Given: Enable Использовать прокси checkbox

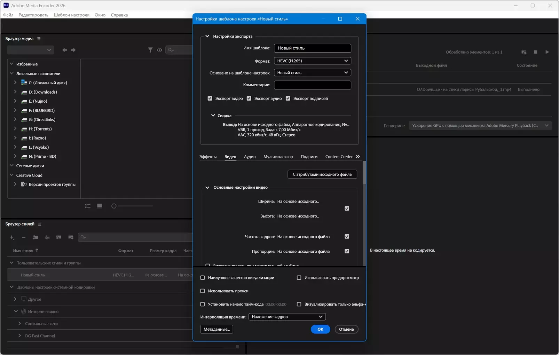Looking at the screenshot, I should point(203,291).
